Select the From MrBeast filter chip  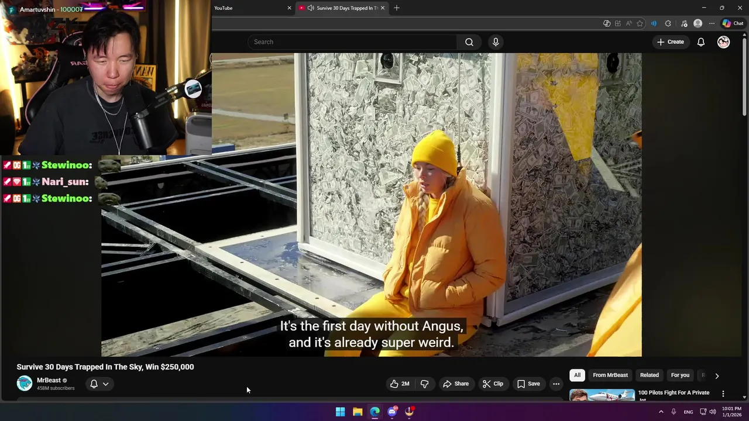[x=610, y=375]
